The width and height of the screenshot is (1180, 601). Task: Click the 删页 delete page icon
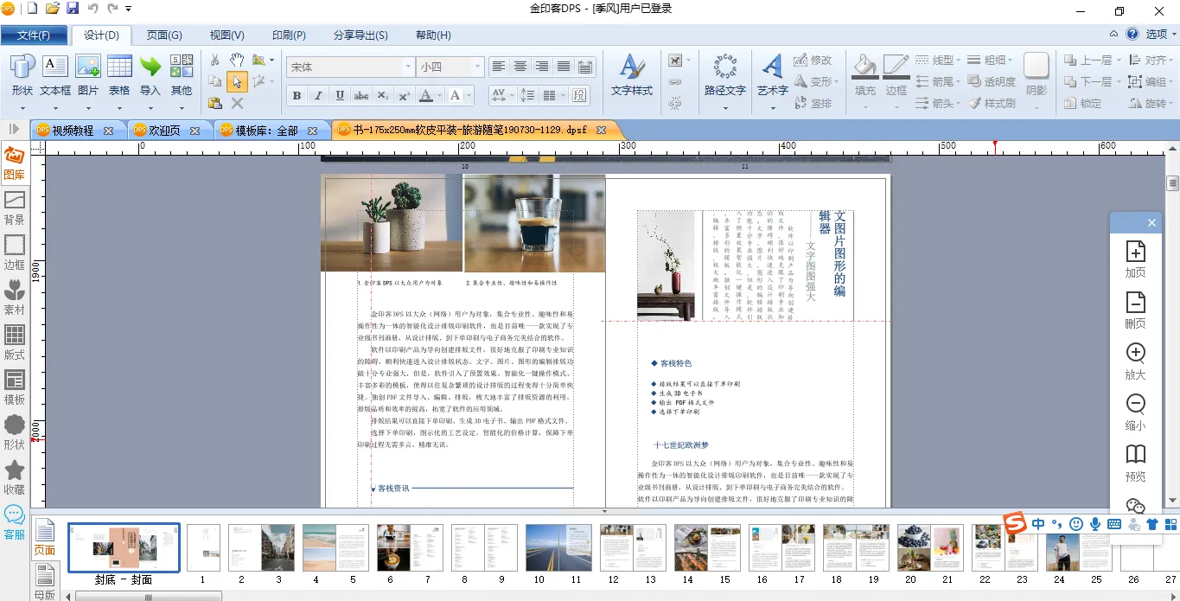[x=1135, y=310]
